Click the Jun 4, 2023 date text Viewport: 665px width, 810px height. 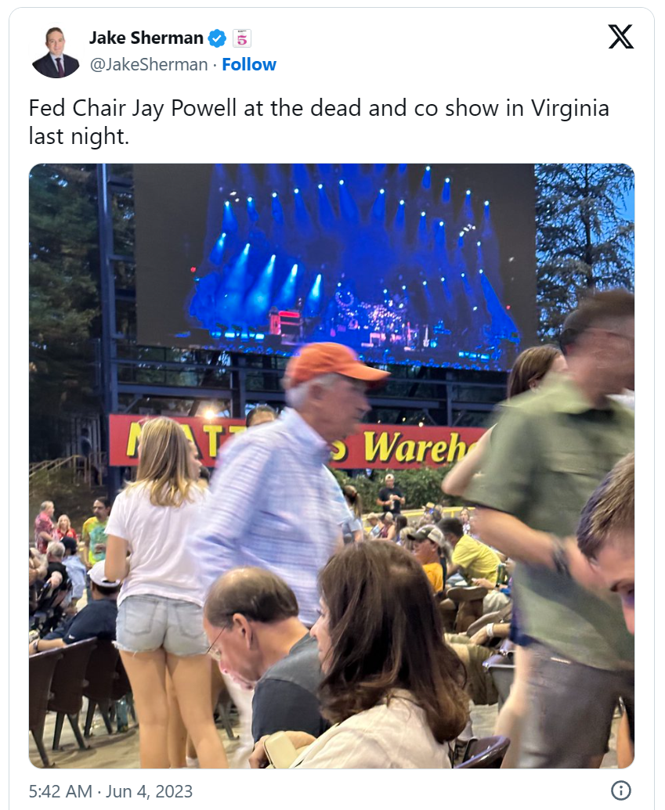150,791
